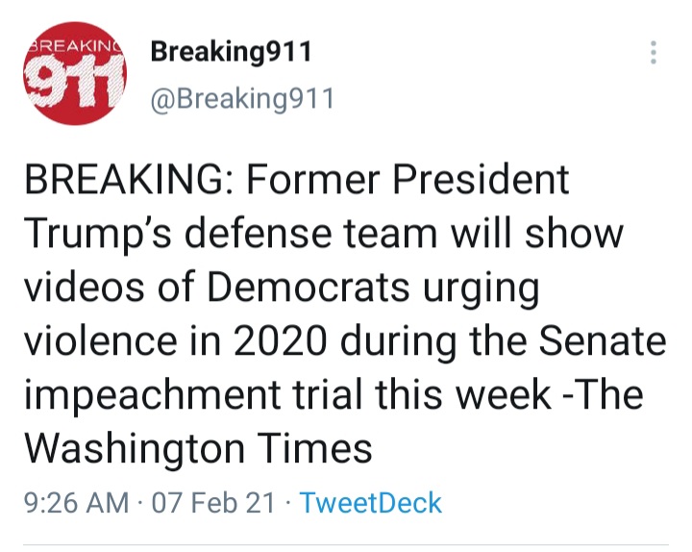
Task: Click the Breaking911 display name
Action: point(232,52)
